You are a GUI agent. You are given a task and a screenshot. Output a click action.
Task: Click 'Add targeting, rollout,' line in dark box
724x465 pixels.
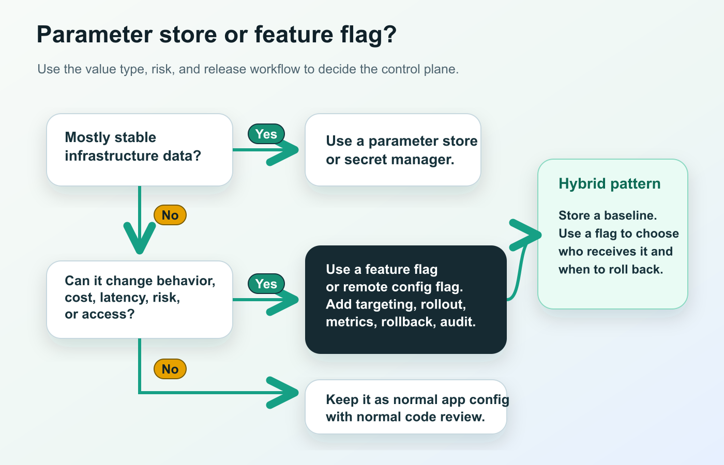point(396,304)
